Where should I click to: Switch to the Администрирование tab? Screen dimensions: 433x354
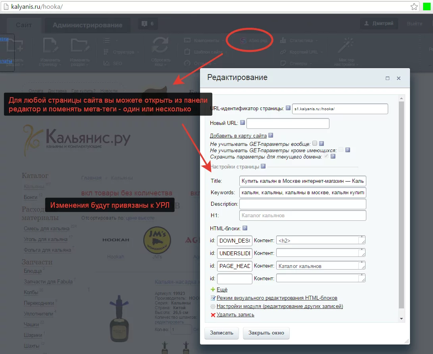pos(87,25)
